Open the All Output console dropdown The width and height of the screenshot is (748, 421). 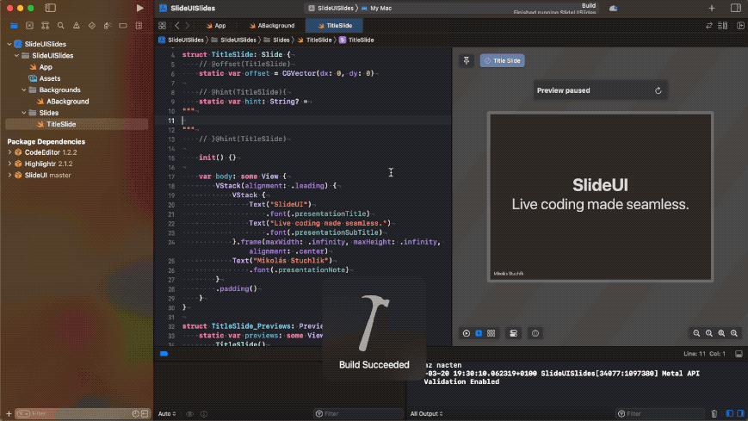coord(426,414)
